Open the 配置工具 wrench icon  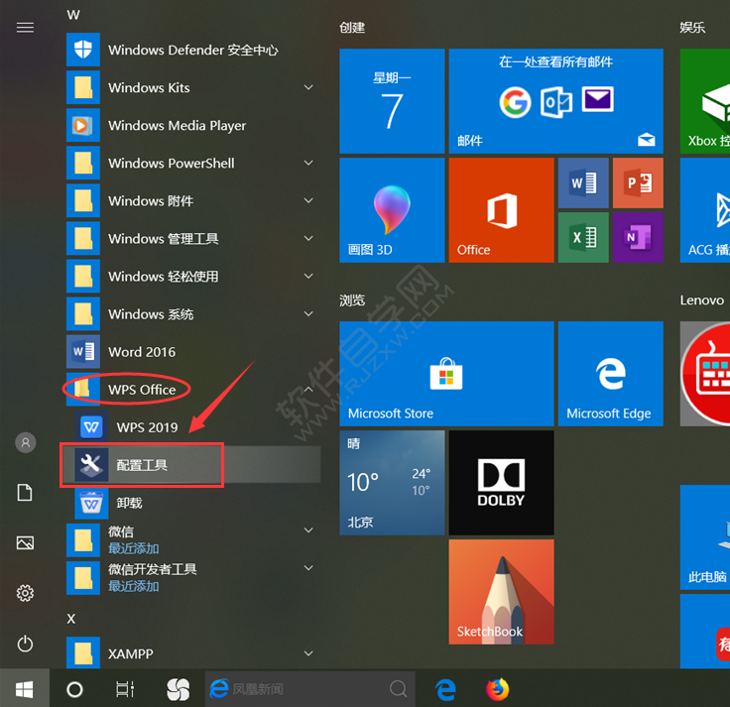91,464
